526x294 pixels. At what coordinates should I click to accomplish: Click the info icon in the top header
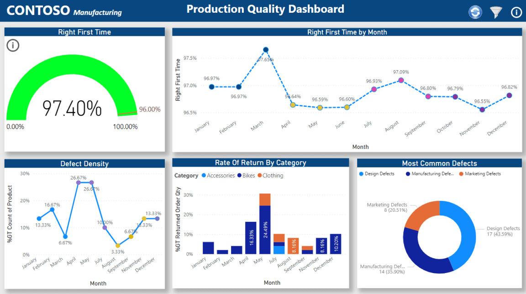coord(516,12)
